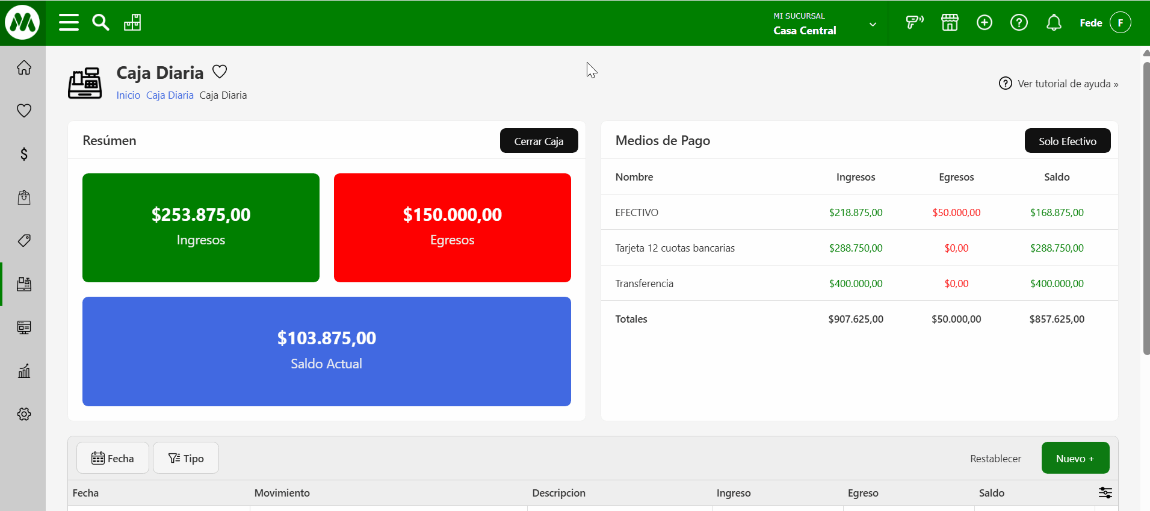Open the hamburger menu
Viewport: 1150px width, 511px height.
69,23
